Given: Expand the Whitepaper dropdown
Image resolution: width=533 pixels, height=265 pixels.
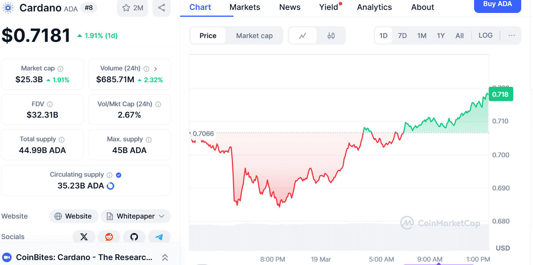Looking at the screenshot, I should pyautogui.click(x=136, y=216).
